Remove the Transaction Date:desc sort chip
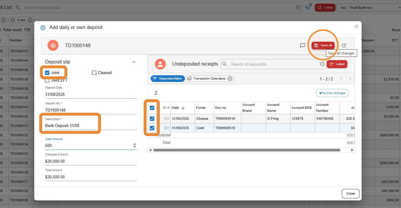The image size is (401, 208). (x=230, y=79)
